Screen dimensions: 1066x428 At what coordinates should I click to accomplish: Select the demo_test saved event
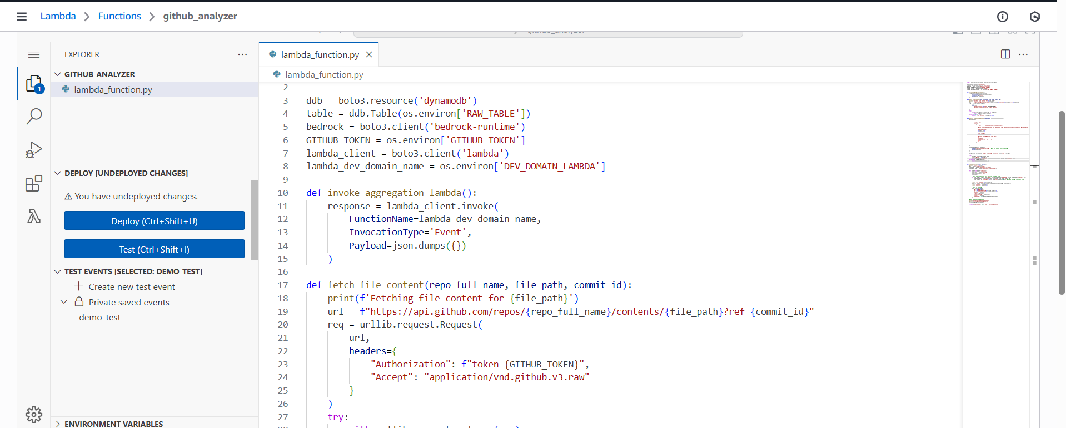(x=99, y=318)
